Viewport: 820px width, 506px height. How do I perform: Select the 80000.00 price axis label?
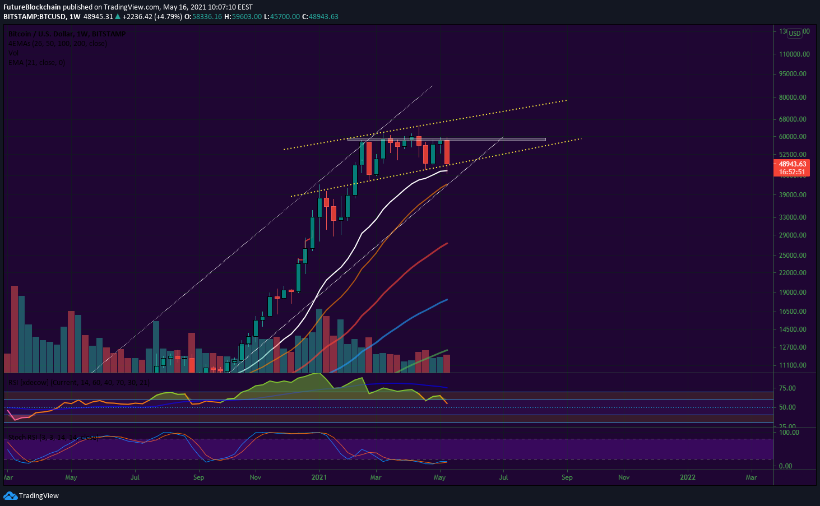(793, 98)
